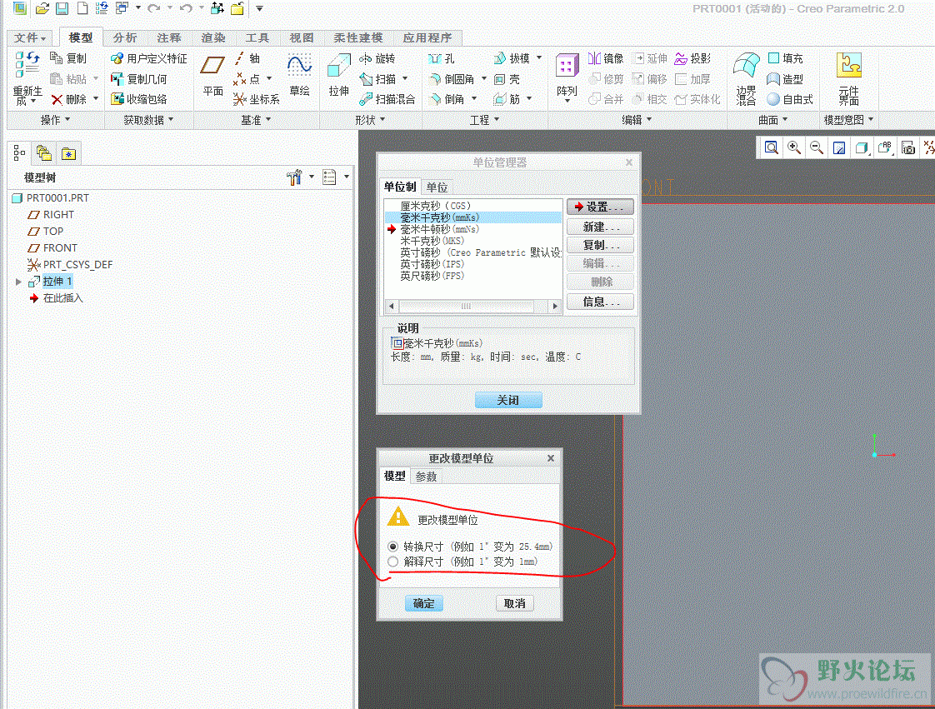Click the 扫描混合 (Swept Blend) tool
Image resolution: width=935 pixels, height=709 pixels.
(387, 99)
